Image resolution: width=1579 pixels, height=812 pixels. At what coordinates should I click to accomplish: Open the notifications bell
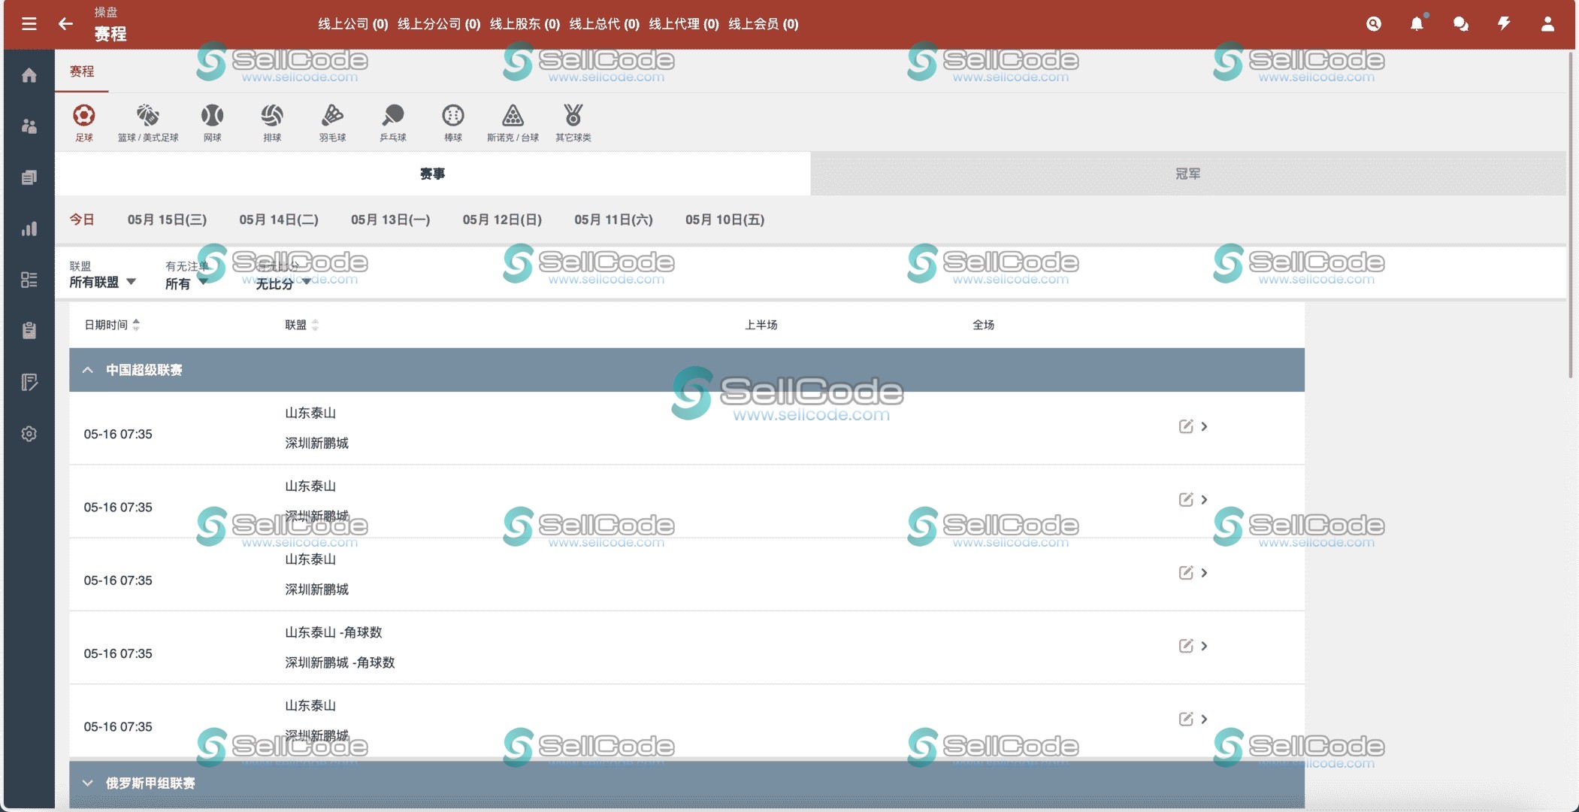pos(1416,23)
